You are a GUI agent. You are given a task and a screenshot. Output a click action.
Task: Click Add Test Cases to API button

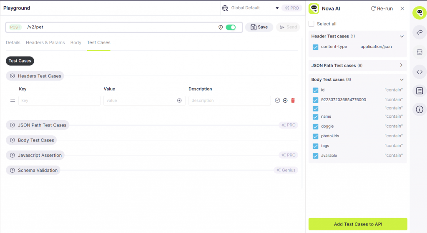[x=357, y=224]
